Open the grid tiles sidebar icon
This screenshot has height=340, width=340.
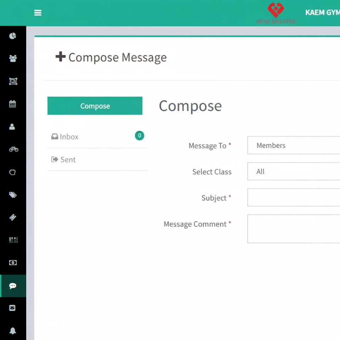(x=13, y=240)
